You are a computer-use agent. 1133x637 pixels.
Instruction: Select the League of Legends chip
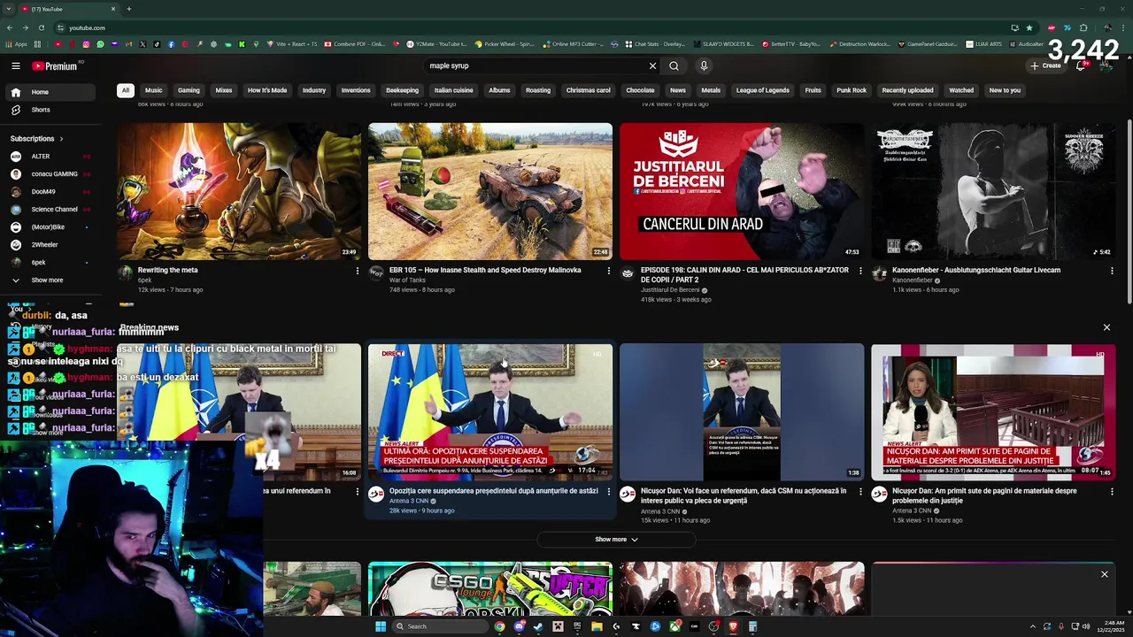[x=762, y=90]
